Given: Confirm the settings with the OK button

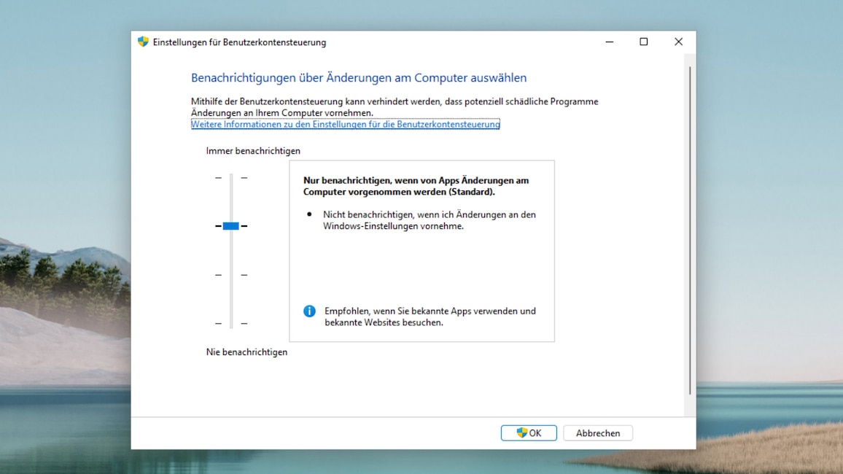Looking at the screenshot, I should pos(528,432).
